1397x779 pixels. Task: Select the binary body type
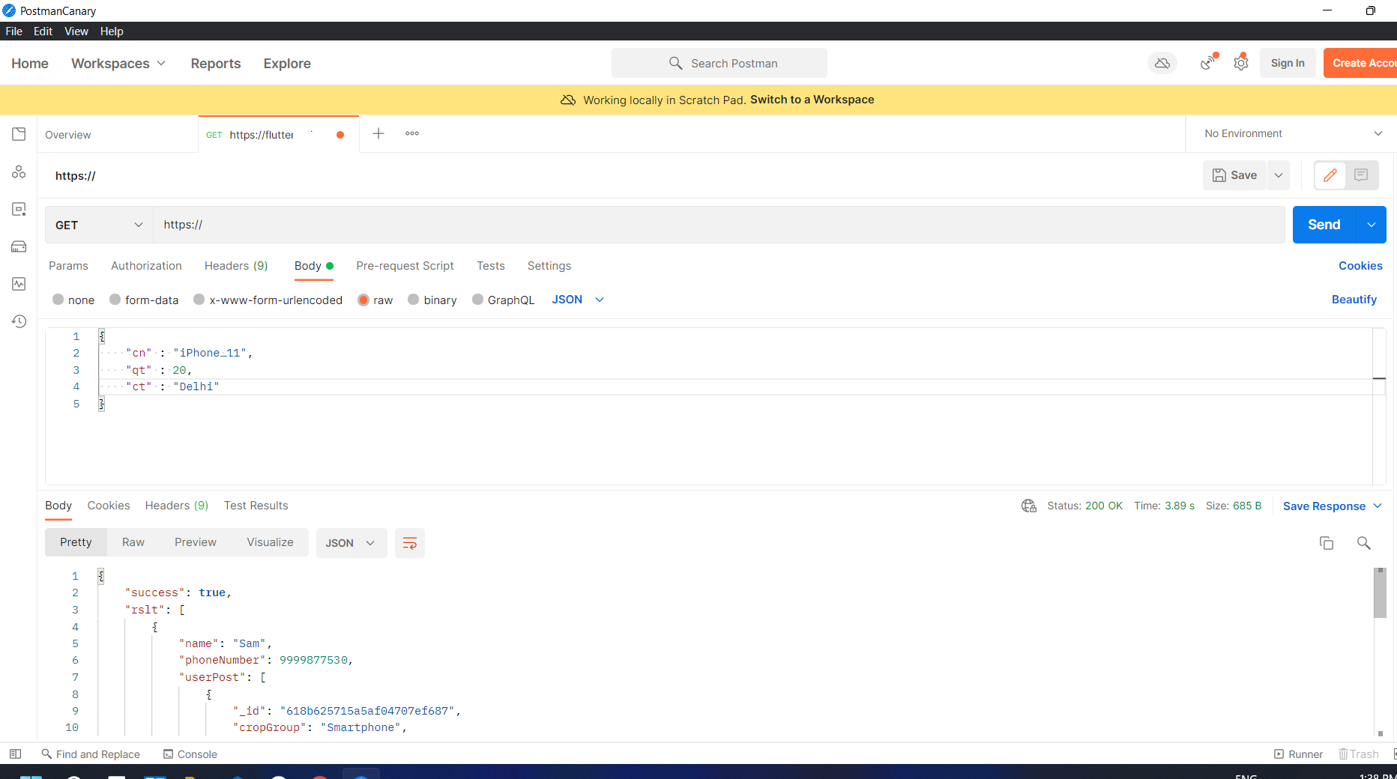coord(432,300)
